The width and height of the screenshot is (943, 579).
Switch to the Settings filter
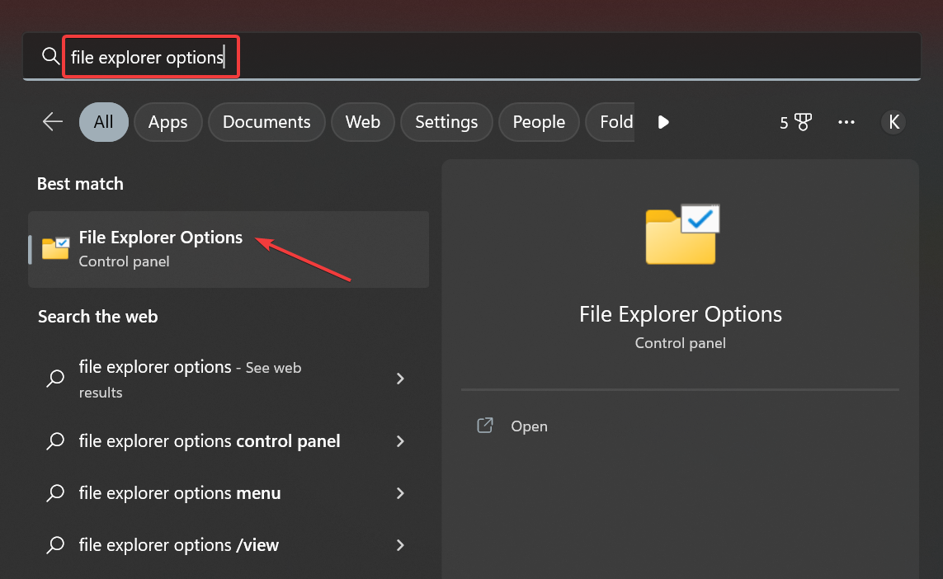pos(446,122)
